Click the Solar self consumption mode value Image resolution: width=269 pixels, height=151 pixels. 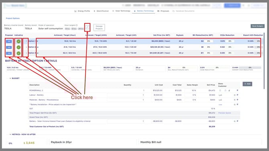click(51, 29)
